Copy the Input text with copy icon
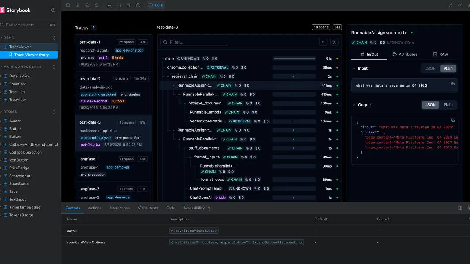This screenshot has height=264, width=470. [453, 84]
